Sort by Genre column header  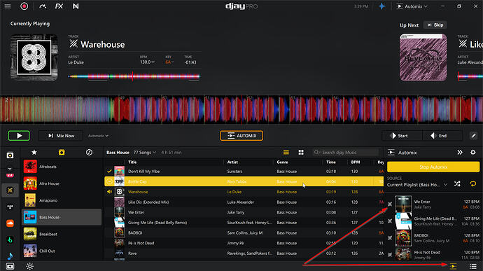pos(283,162)
